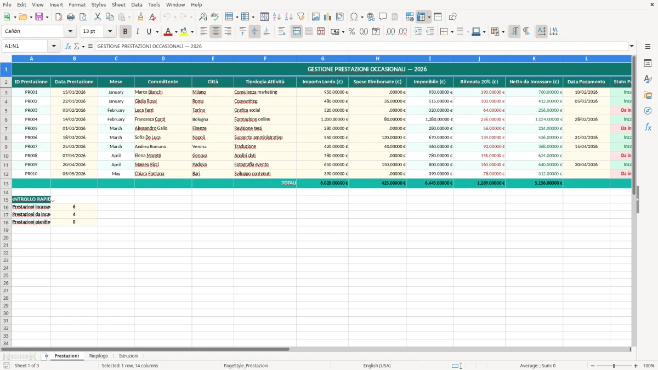Switch to the Riepilogo sheet tab

coord(99,356)
